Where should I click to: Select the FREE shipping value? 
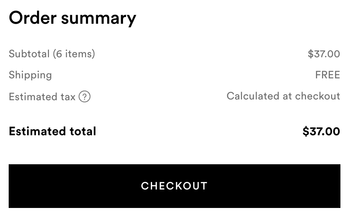coord(328,75)
